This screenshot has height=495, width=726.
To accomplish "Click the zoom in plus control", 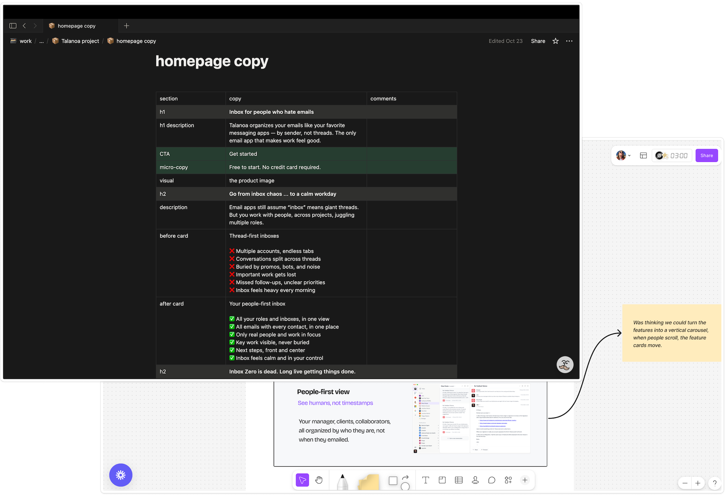I will [x=698, y=483].
